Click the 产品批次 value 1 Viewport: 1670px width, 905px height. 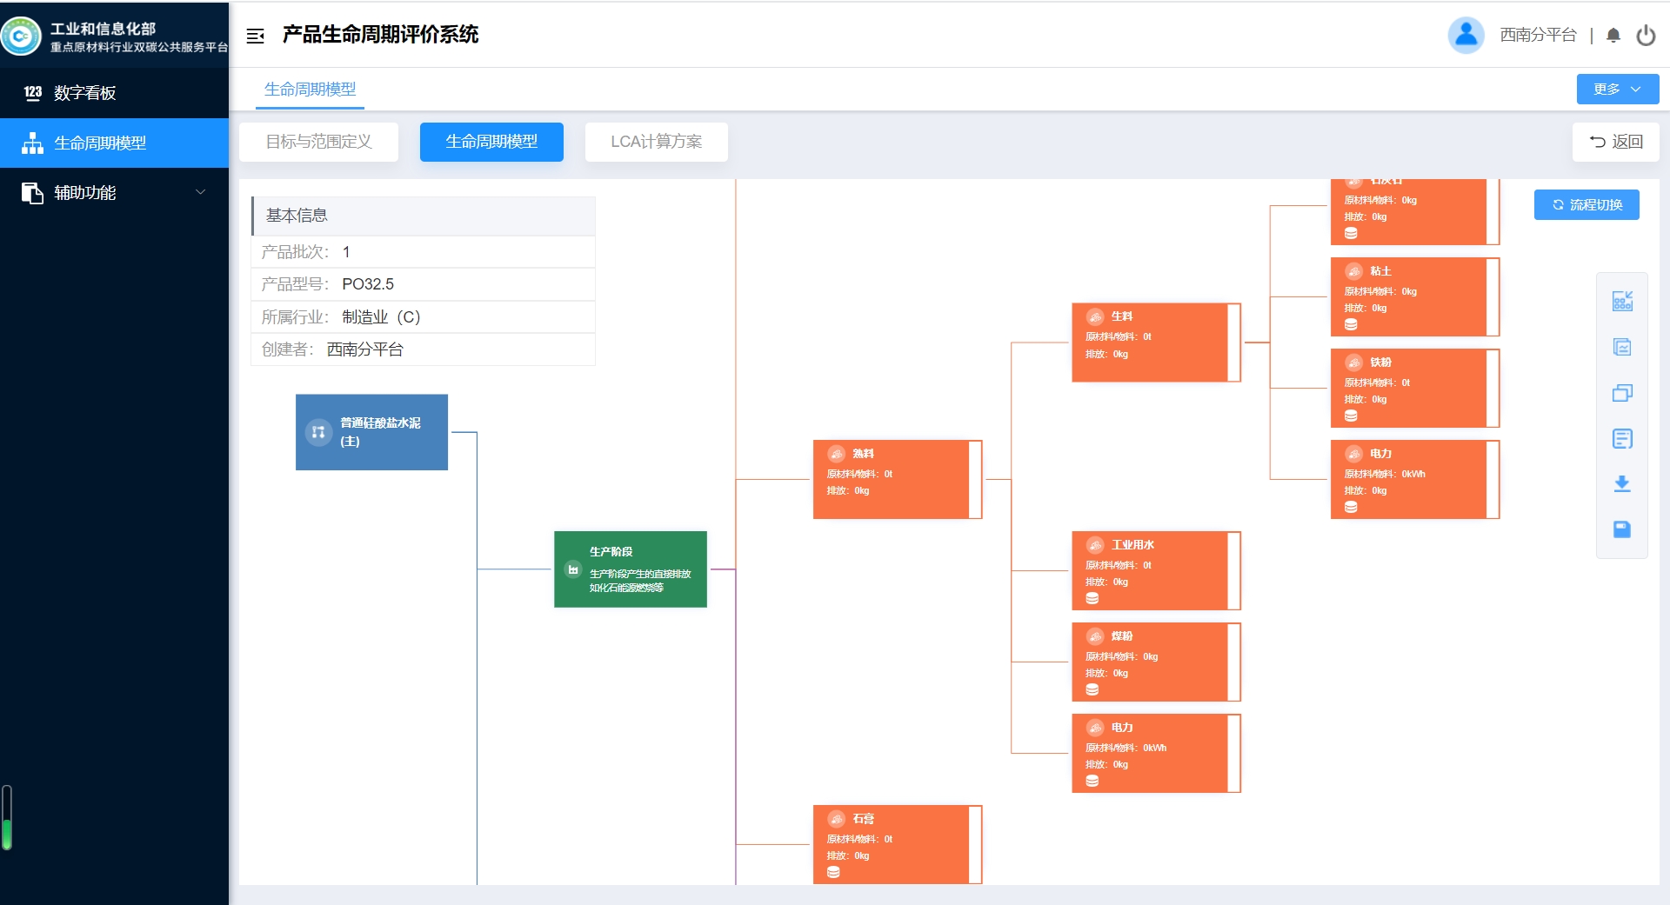(346, 252)
